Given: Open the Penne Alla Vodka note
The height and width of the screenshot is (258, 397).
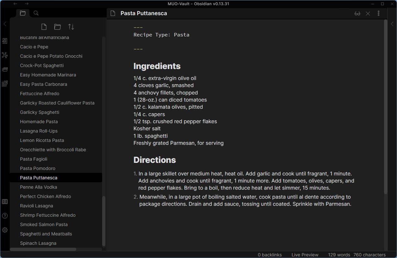Looking at the screenshot, I should [x=38, y=187].
